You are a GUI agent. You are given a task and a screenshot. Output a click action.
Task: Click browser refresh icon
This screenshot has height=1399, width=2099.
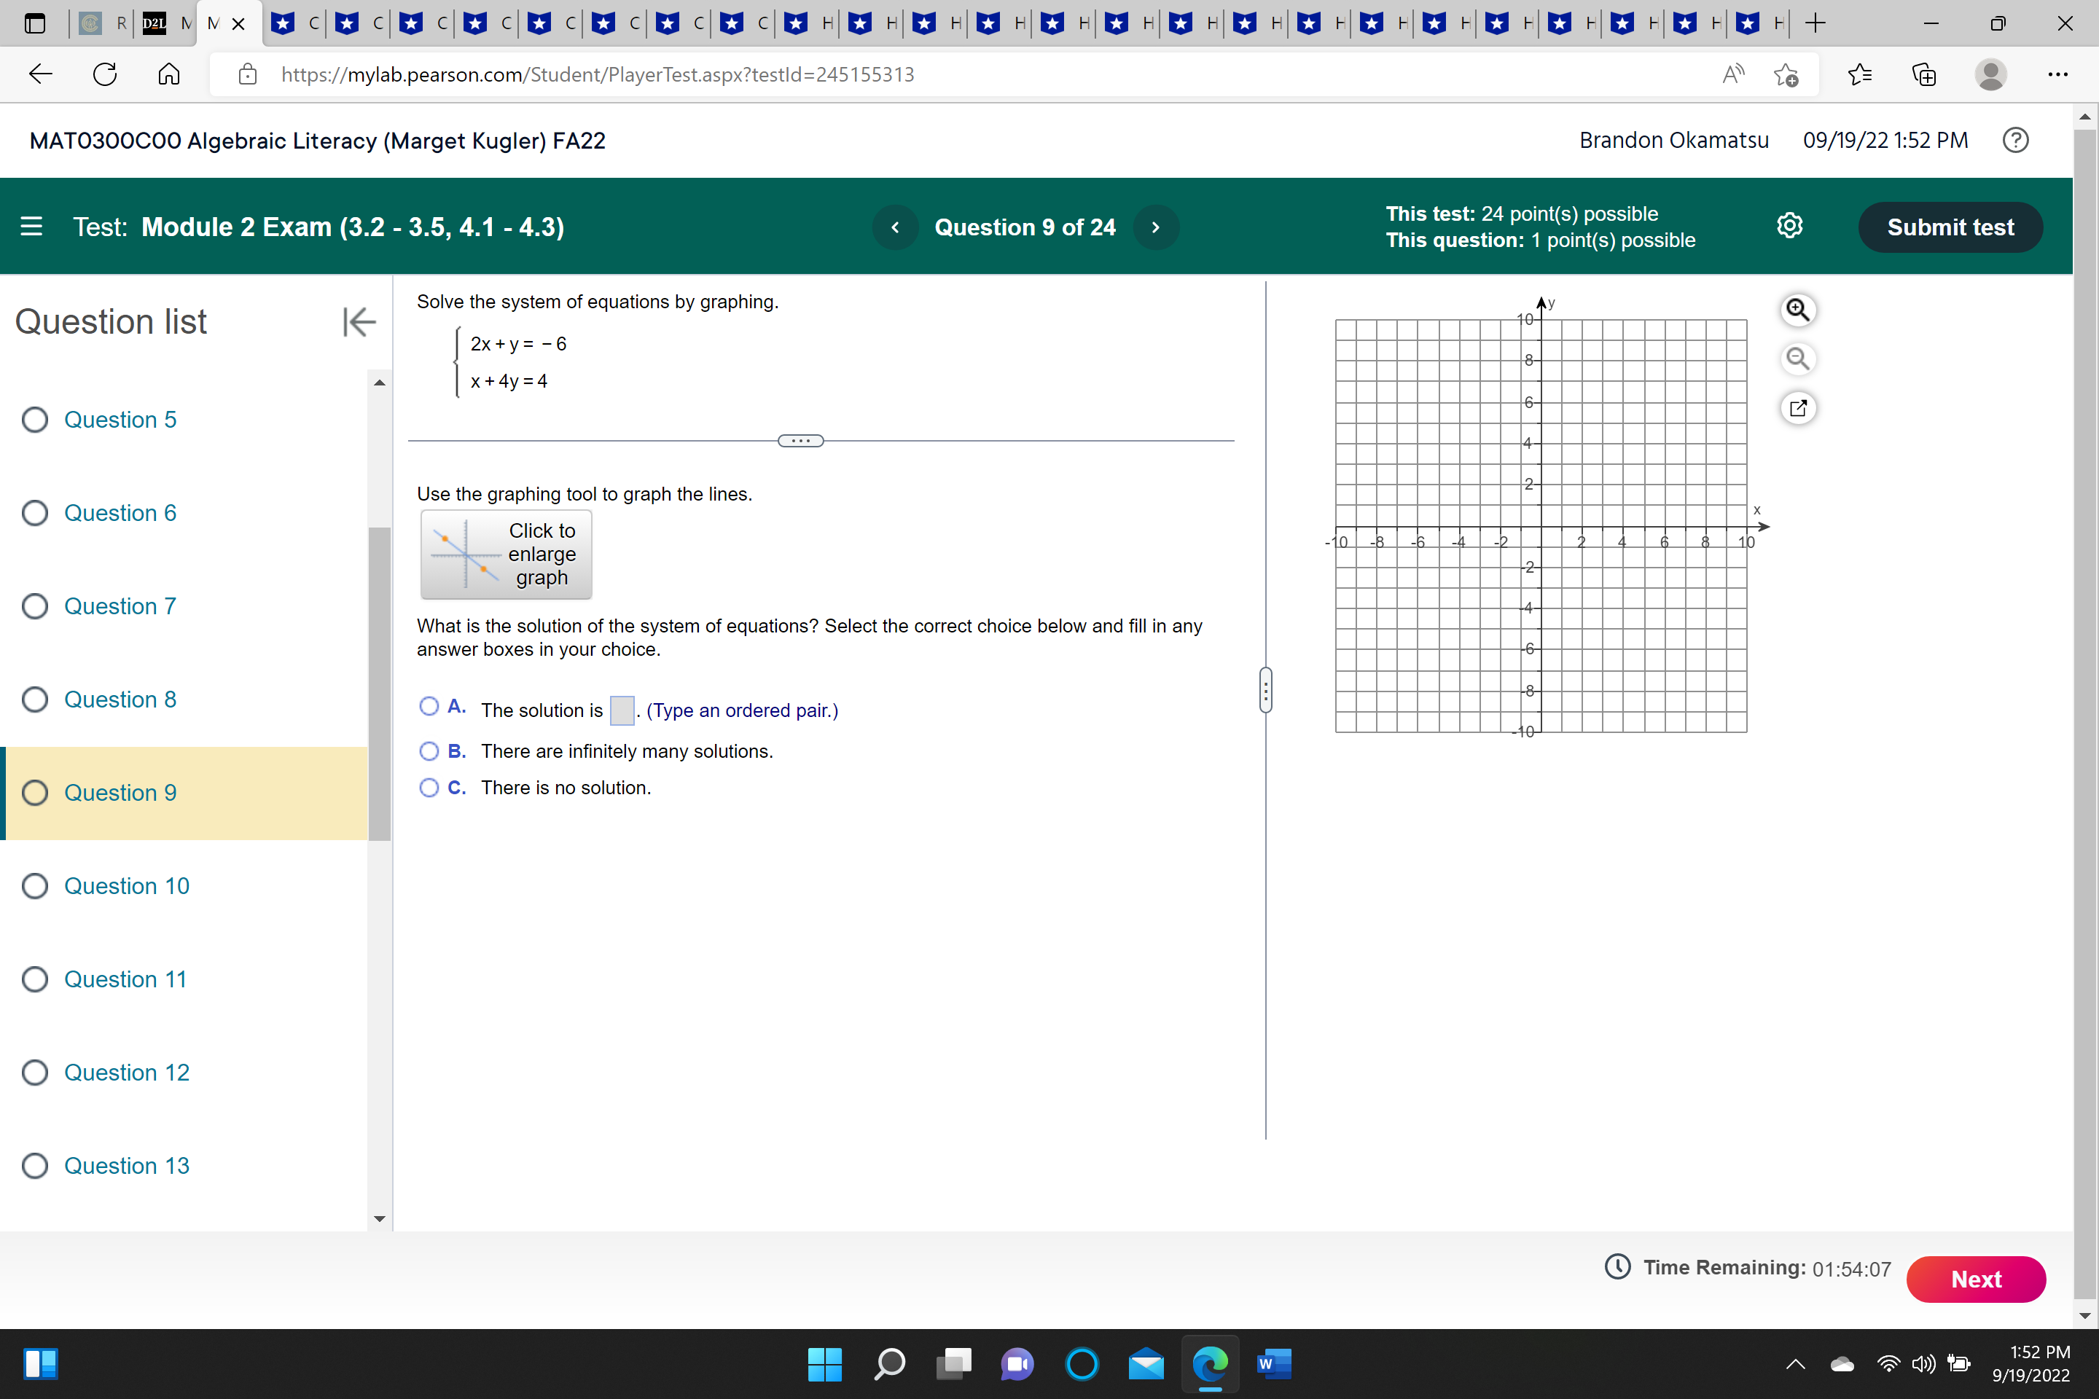(104, 74)
